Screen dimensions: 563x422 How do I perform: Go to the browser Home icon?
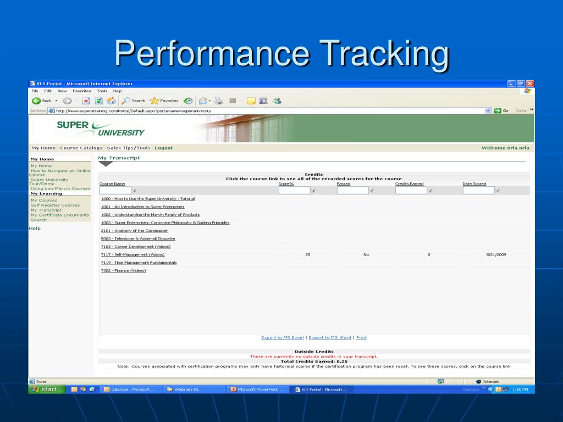111,101
